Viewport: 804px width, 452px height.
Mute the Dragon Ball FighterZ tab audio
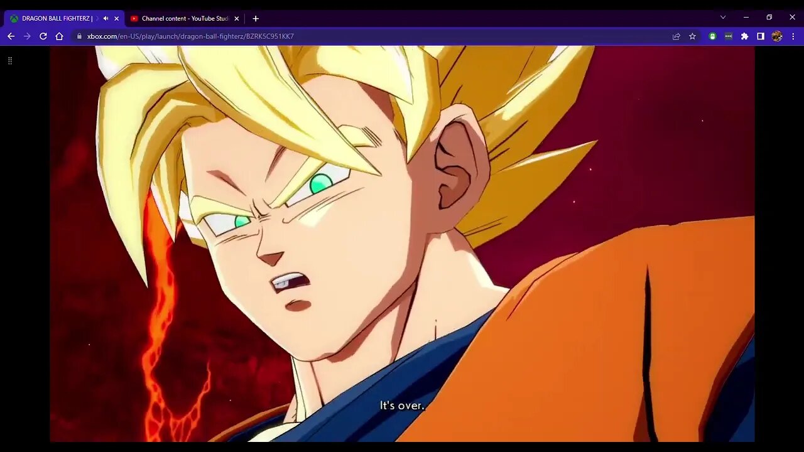tap(106, 19)
